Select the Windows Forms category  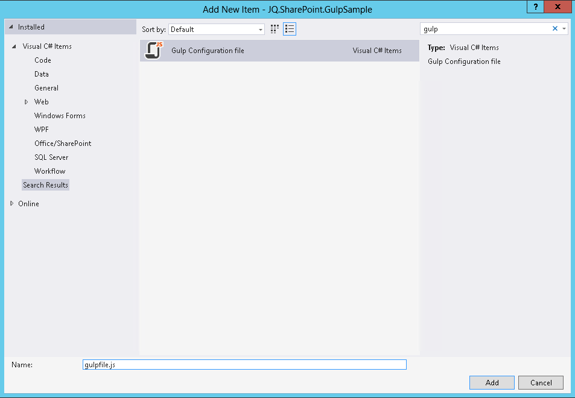[60, 116]
